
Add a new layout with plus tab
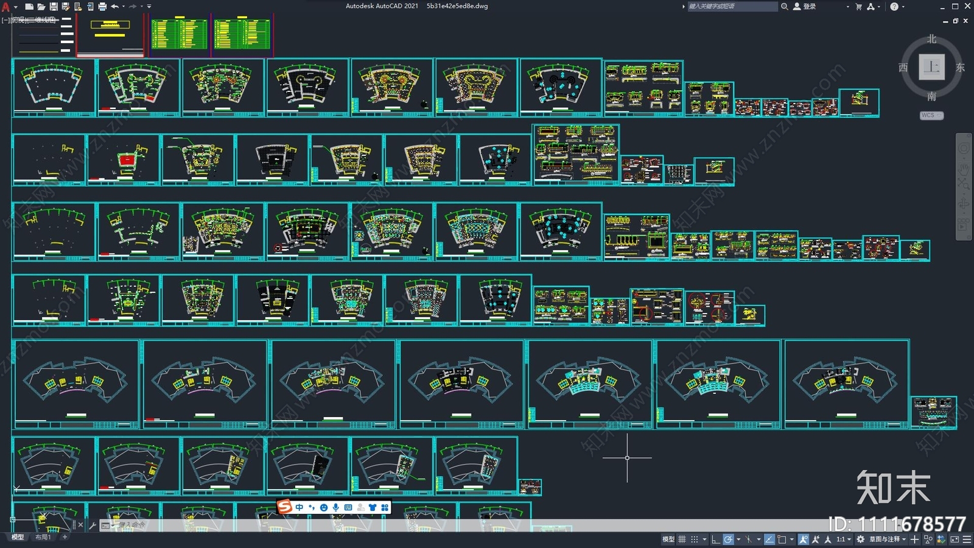[x=65, y=537]
